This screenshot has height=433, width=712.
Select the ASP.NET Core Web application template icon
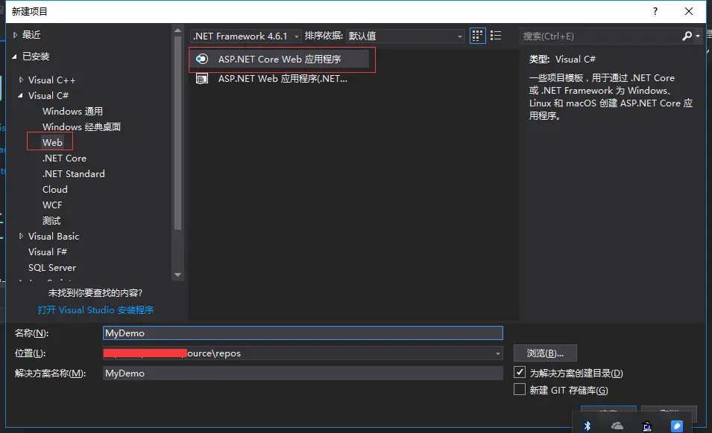[x=201, y=59]
